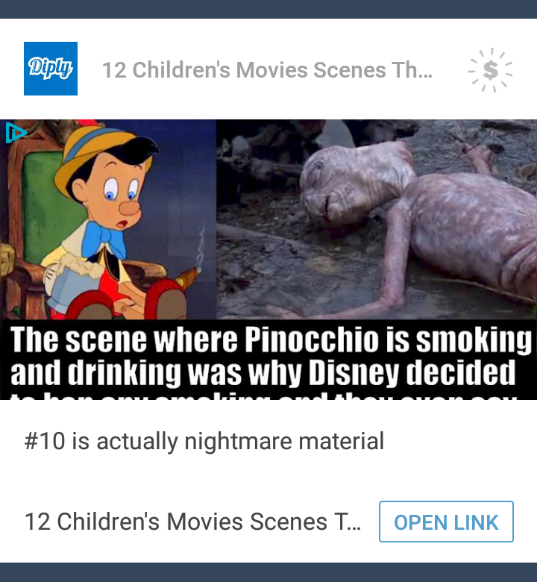Tap the '#10 is actually nightmare material' text
537x582 pixels.
[x=204, y=441]
